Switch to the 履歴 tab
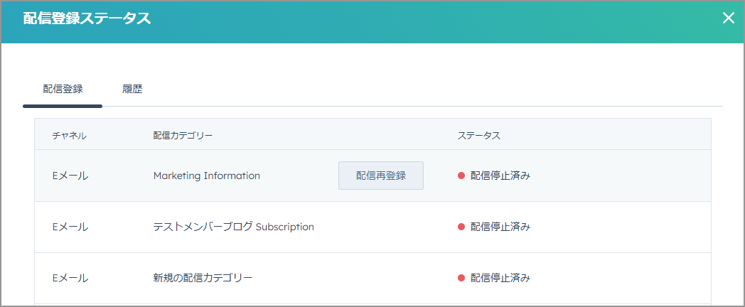Image resolution: width=745 pixels, height=307 pixels. (132, 89)
